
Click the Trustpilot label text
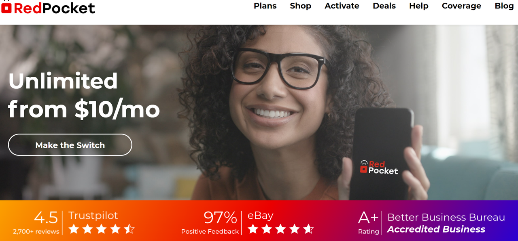(93, 216)
